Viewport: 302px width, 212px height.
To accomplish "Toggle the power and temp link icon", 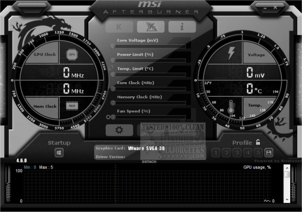I will click(x=111, y=68).
